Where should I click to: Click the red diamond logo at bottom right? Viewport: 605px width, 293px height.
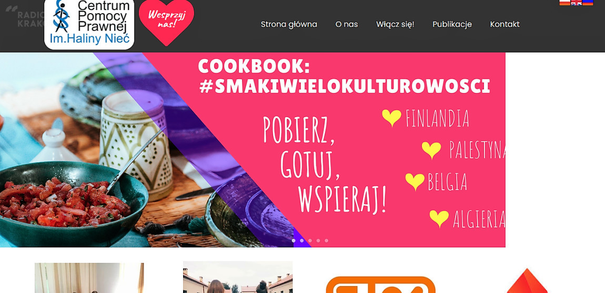click(527, 281)
